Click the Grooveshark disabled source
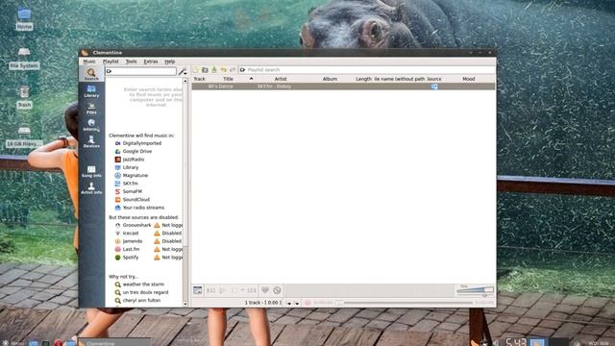 (x=133, y=225)
